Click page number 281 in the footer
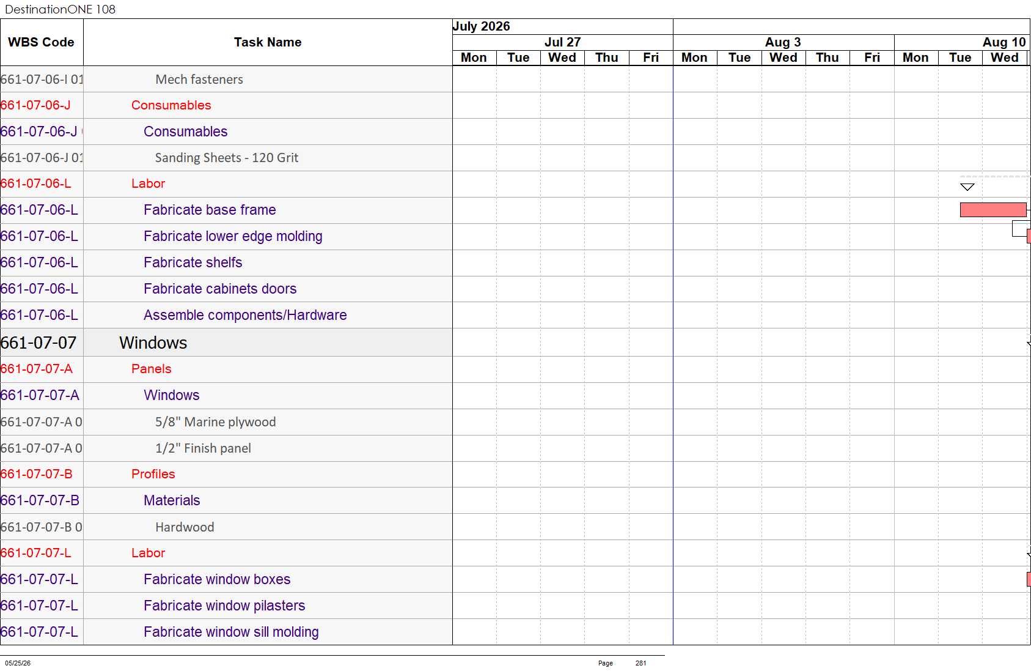1031x671 pixels. [x=640, y=663]
